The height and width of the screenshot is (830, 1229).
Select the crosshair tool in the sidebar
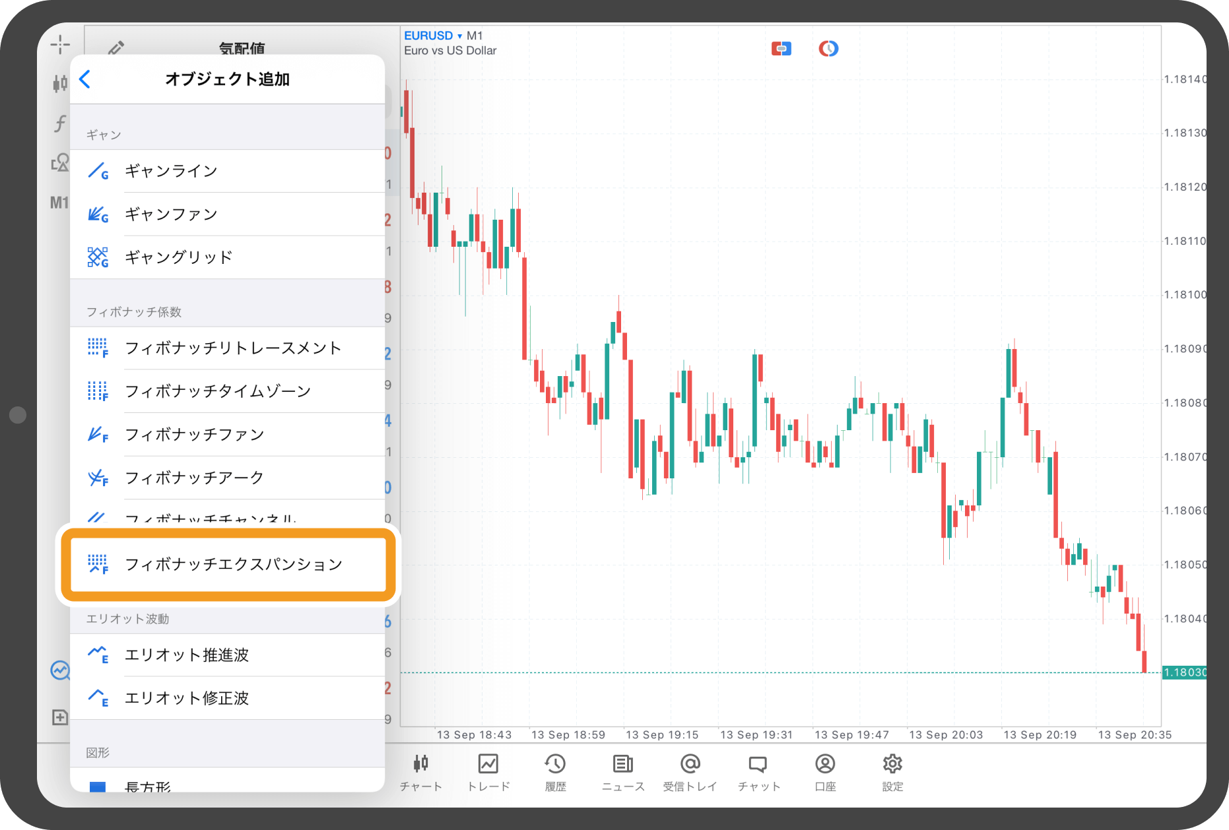60,44
